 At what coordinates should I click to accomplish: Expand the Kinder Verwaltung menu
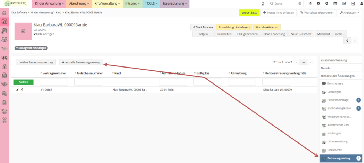tap(49, 4)
